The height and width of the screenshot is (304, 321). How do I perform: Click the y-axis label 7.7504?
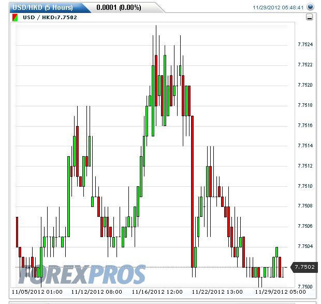pos(305,246)
